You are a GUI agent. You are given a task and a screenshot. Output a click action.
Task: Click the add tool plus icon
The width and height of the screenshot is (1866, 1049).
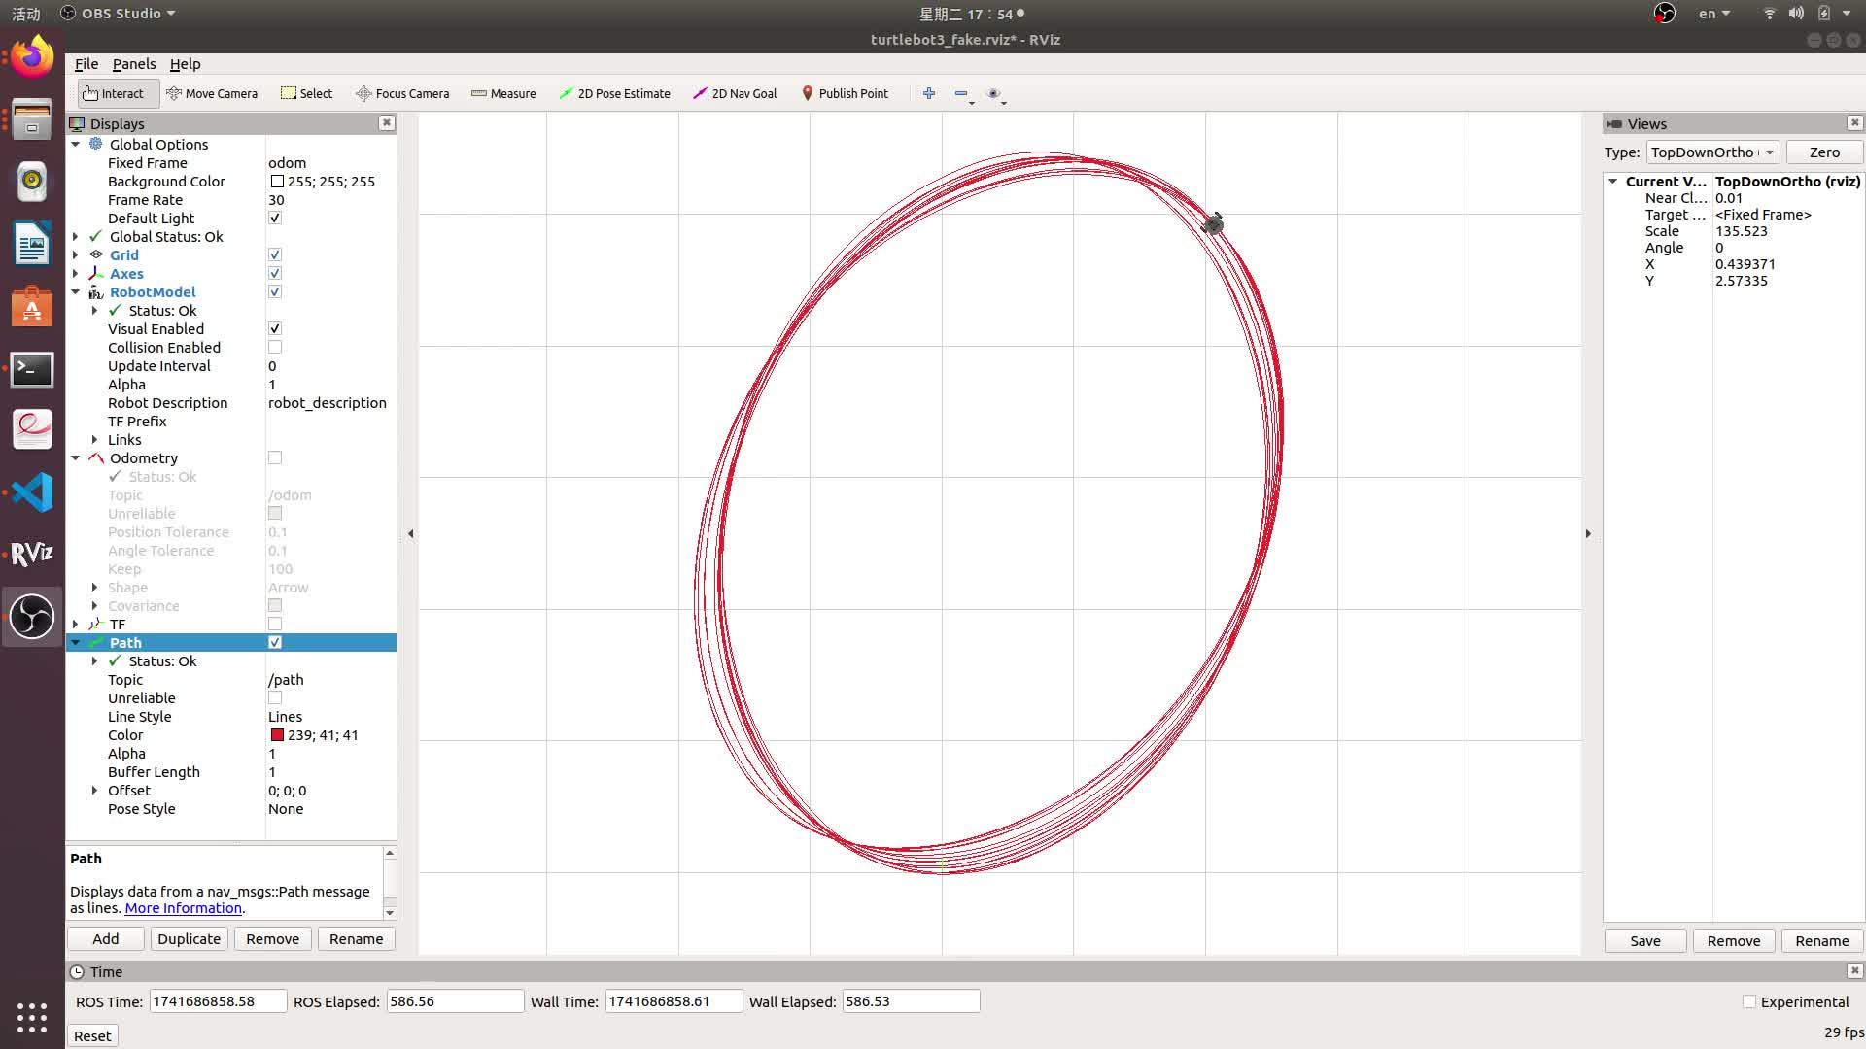click(929, 93)
